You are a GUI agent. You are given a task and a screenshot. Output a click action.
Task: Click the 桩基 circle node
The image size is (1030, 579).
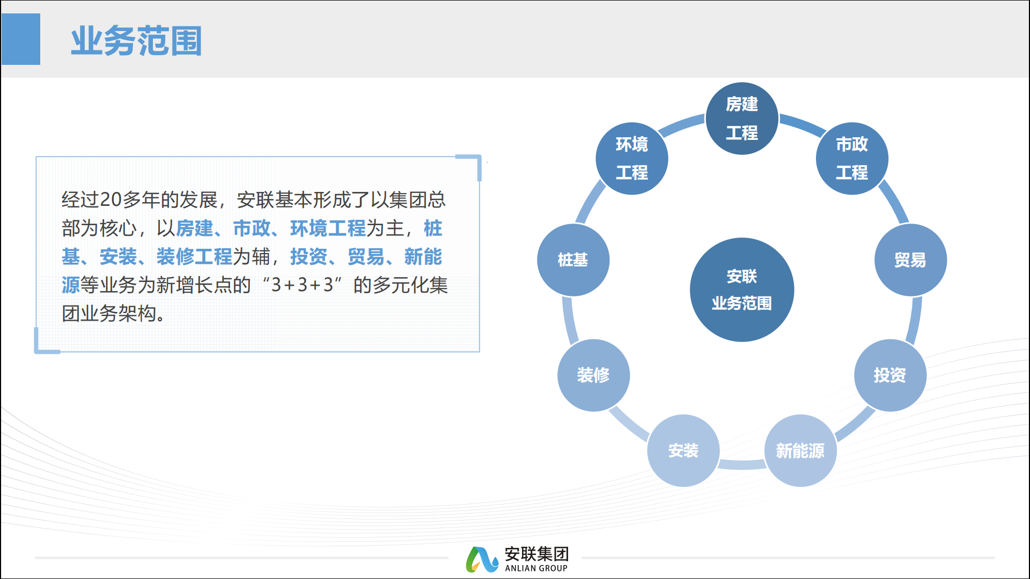(x=573, y=260)
